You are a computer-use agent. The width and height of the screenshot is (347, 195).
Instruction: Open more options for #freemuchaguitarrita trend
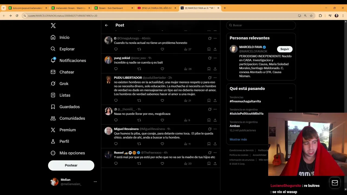point(291,98)
